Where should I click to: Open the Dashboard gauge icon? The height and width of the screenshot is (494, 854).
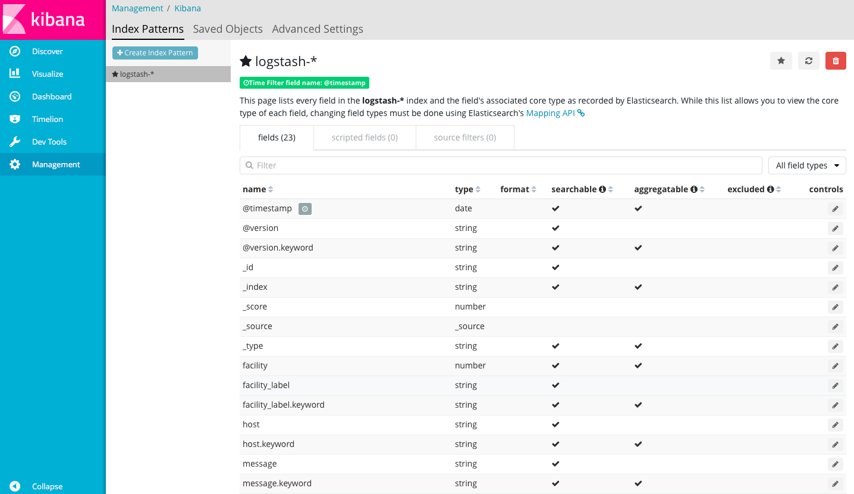point(15,96)
